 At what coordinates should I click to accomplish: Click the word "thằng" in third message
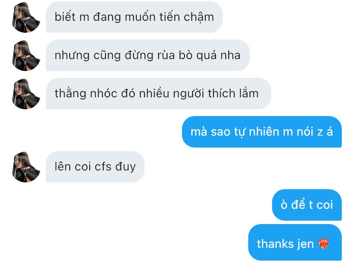click(71, 94)
